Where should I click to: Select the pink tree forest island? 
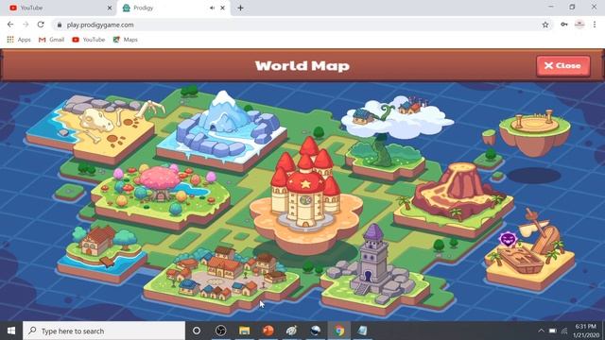pos(160,196)
